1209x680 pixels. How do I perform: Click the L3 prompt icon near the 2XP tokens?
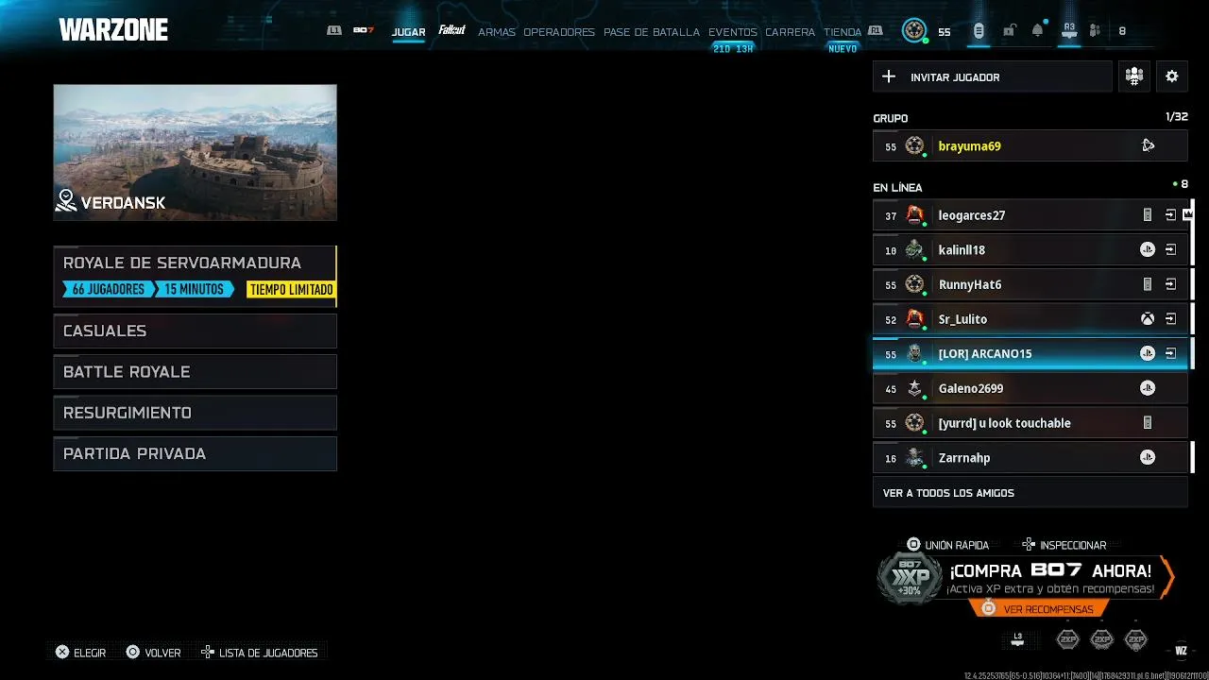1017,639
